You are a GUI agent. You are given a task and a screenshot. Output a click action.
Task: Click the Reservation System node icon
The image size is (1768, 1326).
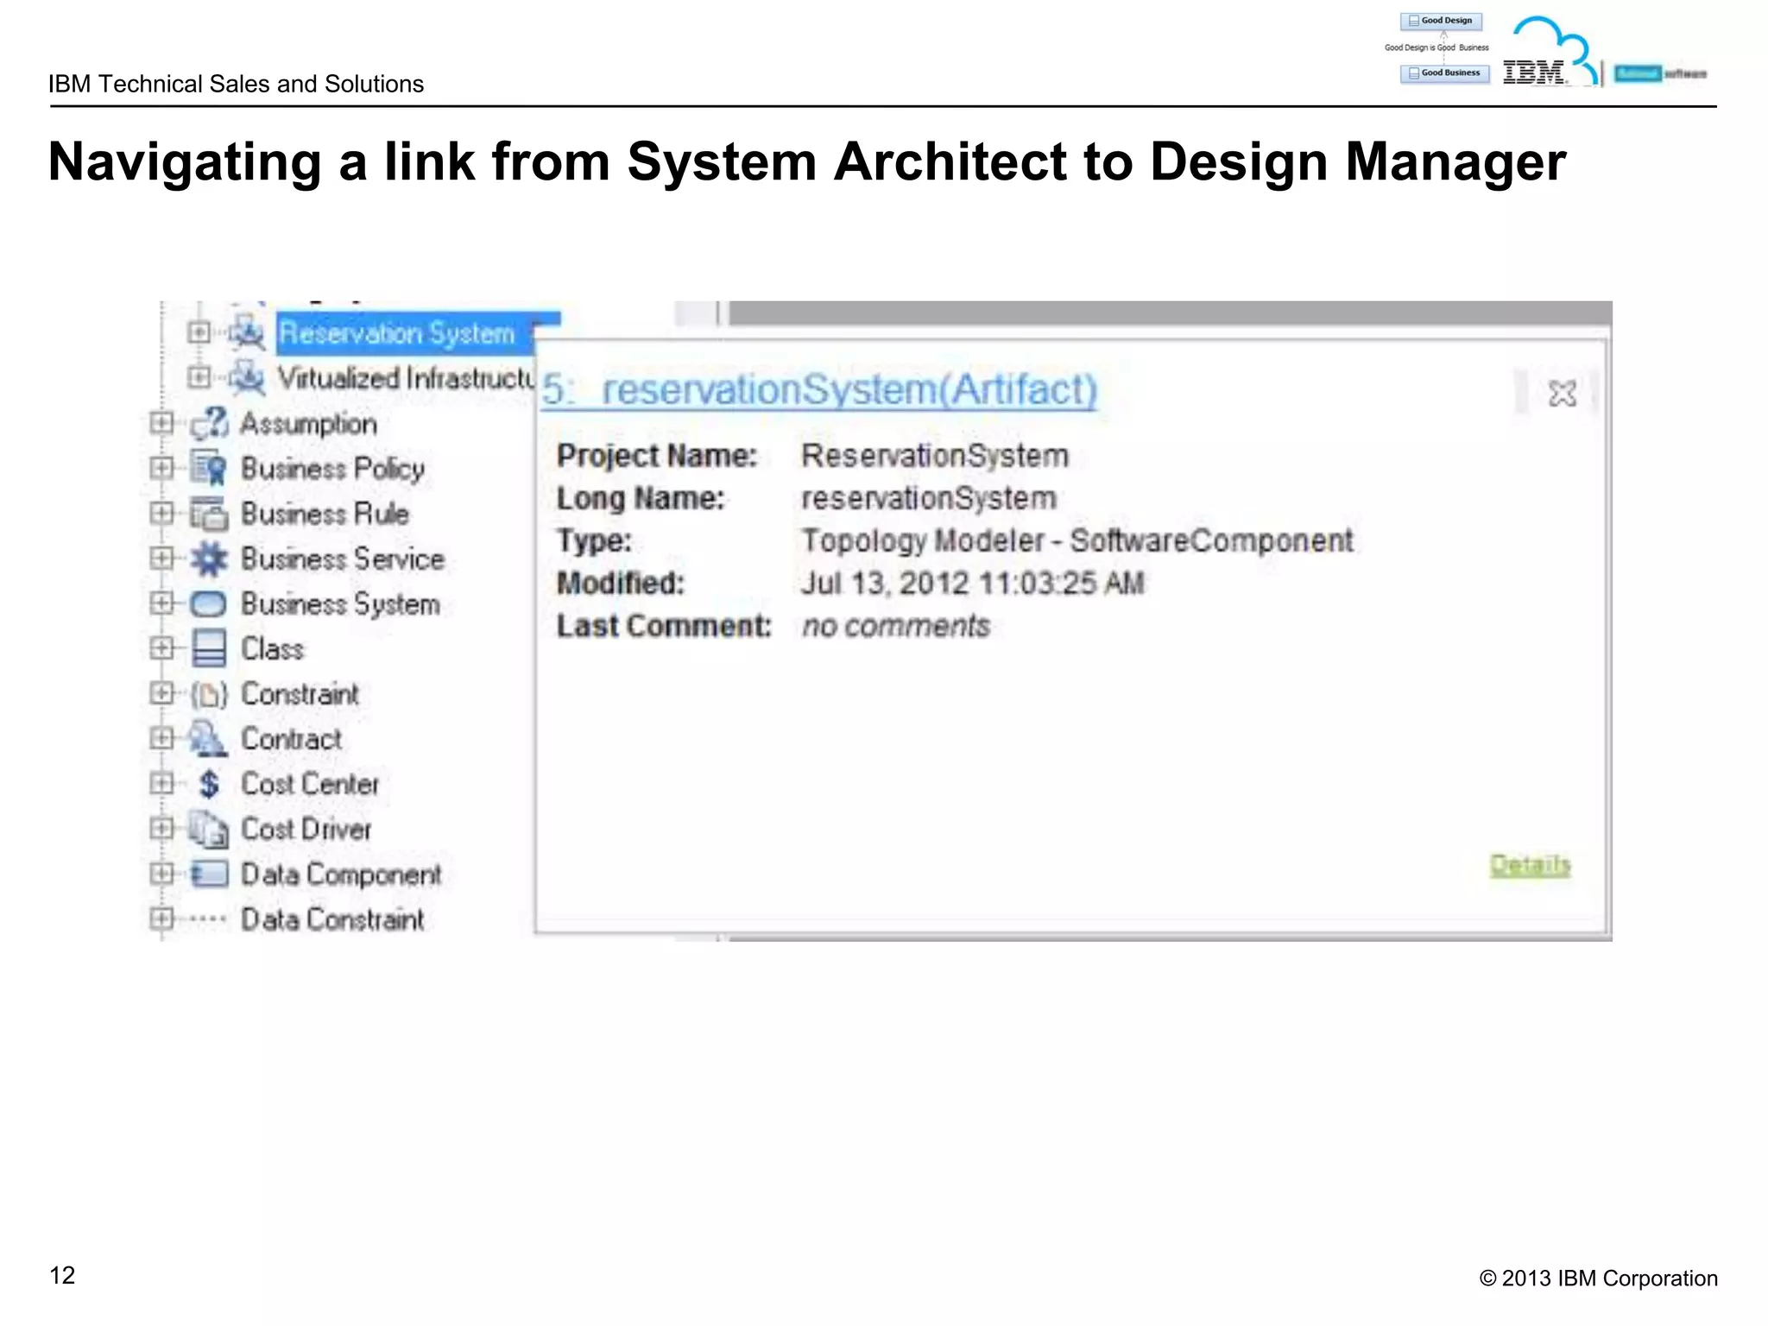pos(248,333)
